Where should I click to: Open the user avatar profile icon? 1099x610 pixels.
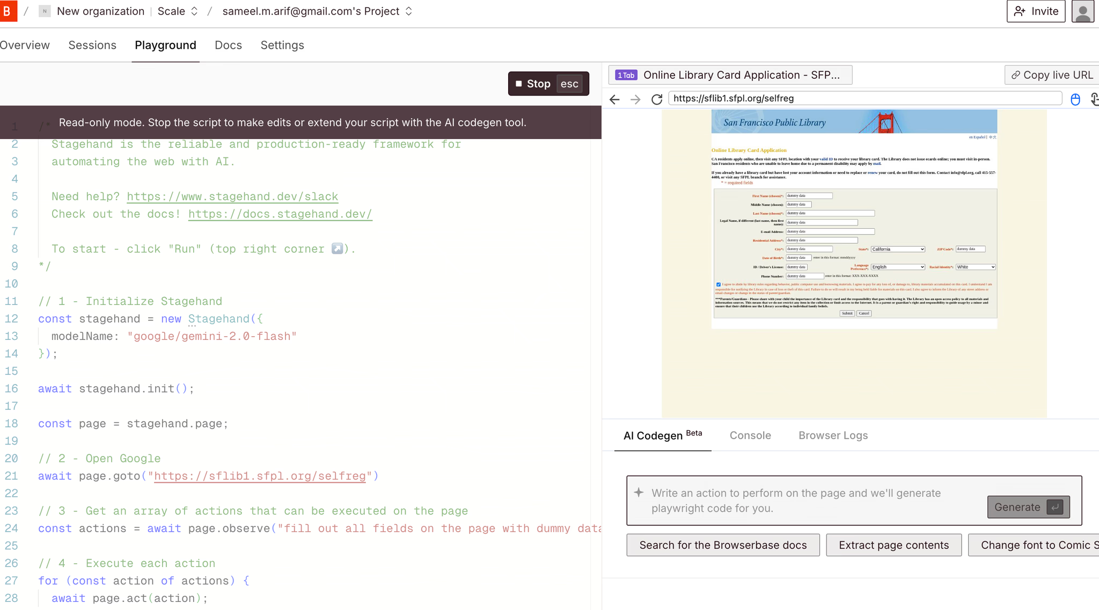coord(1082,11)
